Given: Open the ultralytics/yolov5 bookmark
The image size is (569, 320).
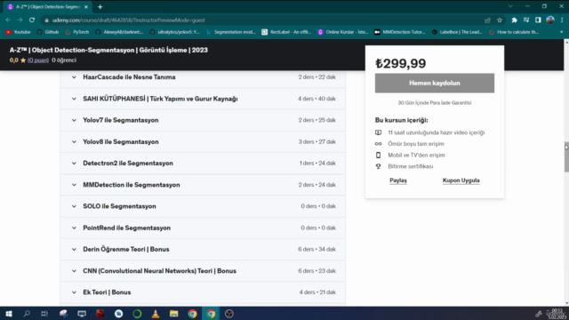Looking at the screenshot, I should coord(174,32).
